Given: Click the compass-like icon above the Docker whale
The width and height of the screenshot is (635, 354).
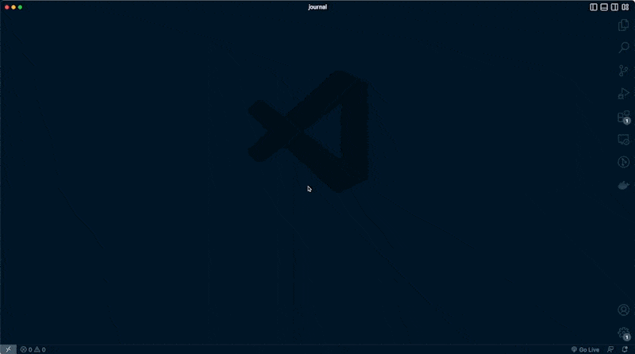Looking at the screenshot, I should coord(623,162).
